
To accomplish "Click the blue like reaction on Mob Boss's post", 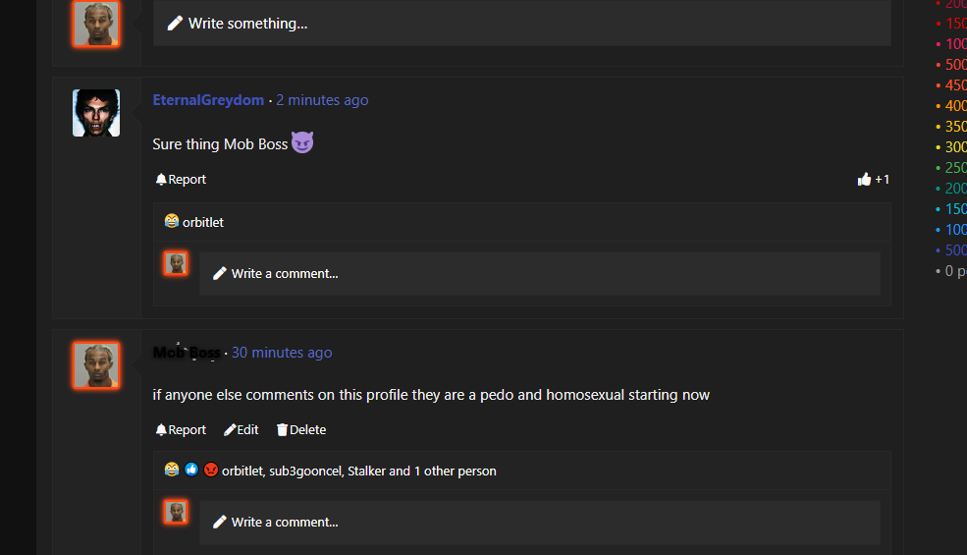I will (191, 470).
